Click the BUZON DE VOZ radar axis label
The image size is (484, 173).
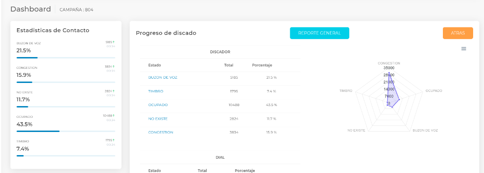[425, 131]
